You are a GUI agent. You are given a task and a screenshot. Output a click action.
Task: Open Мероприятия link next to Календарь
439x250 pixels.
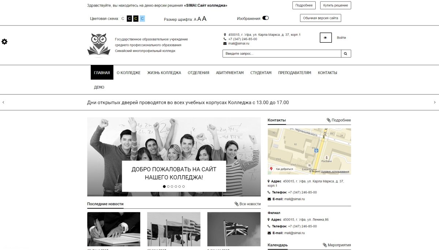(337, 245)
